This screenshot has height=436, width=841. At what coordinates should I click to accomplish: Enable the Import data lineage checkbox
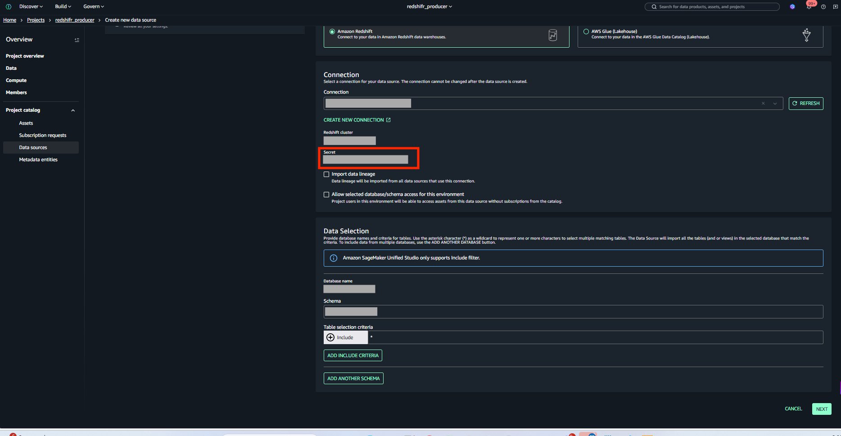326,174
